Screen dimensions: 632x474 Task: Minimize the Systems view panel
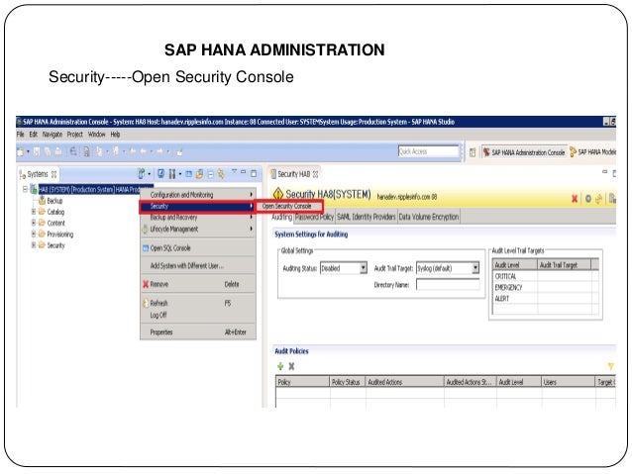click(243, 172)
